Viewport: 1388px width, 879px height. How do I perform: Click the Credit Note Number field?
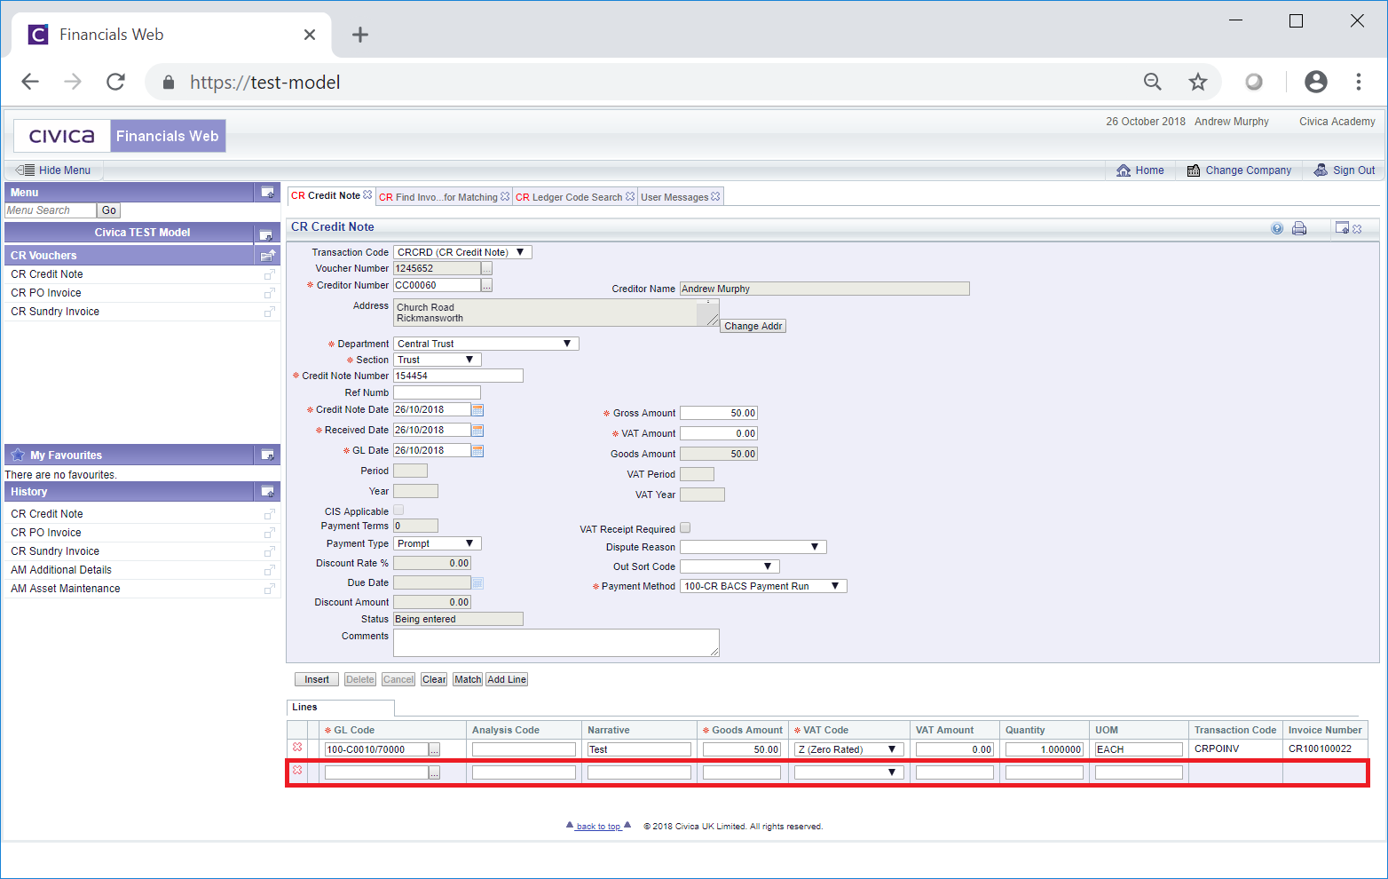point(458,376)
